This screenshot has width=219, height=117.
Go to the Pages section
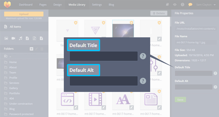43,5
